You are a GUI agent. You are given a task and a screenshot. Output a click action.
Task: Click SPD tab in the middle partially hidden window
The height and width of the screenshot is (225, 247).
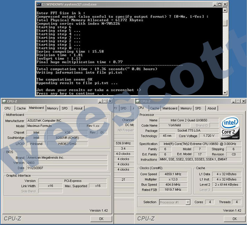(x=123, y=108)
